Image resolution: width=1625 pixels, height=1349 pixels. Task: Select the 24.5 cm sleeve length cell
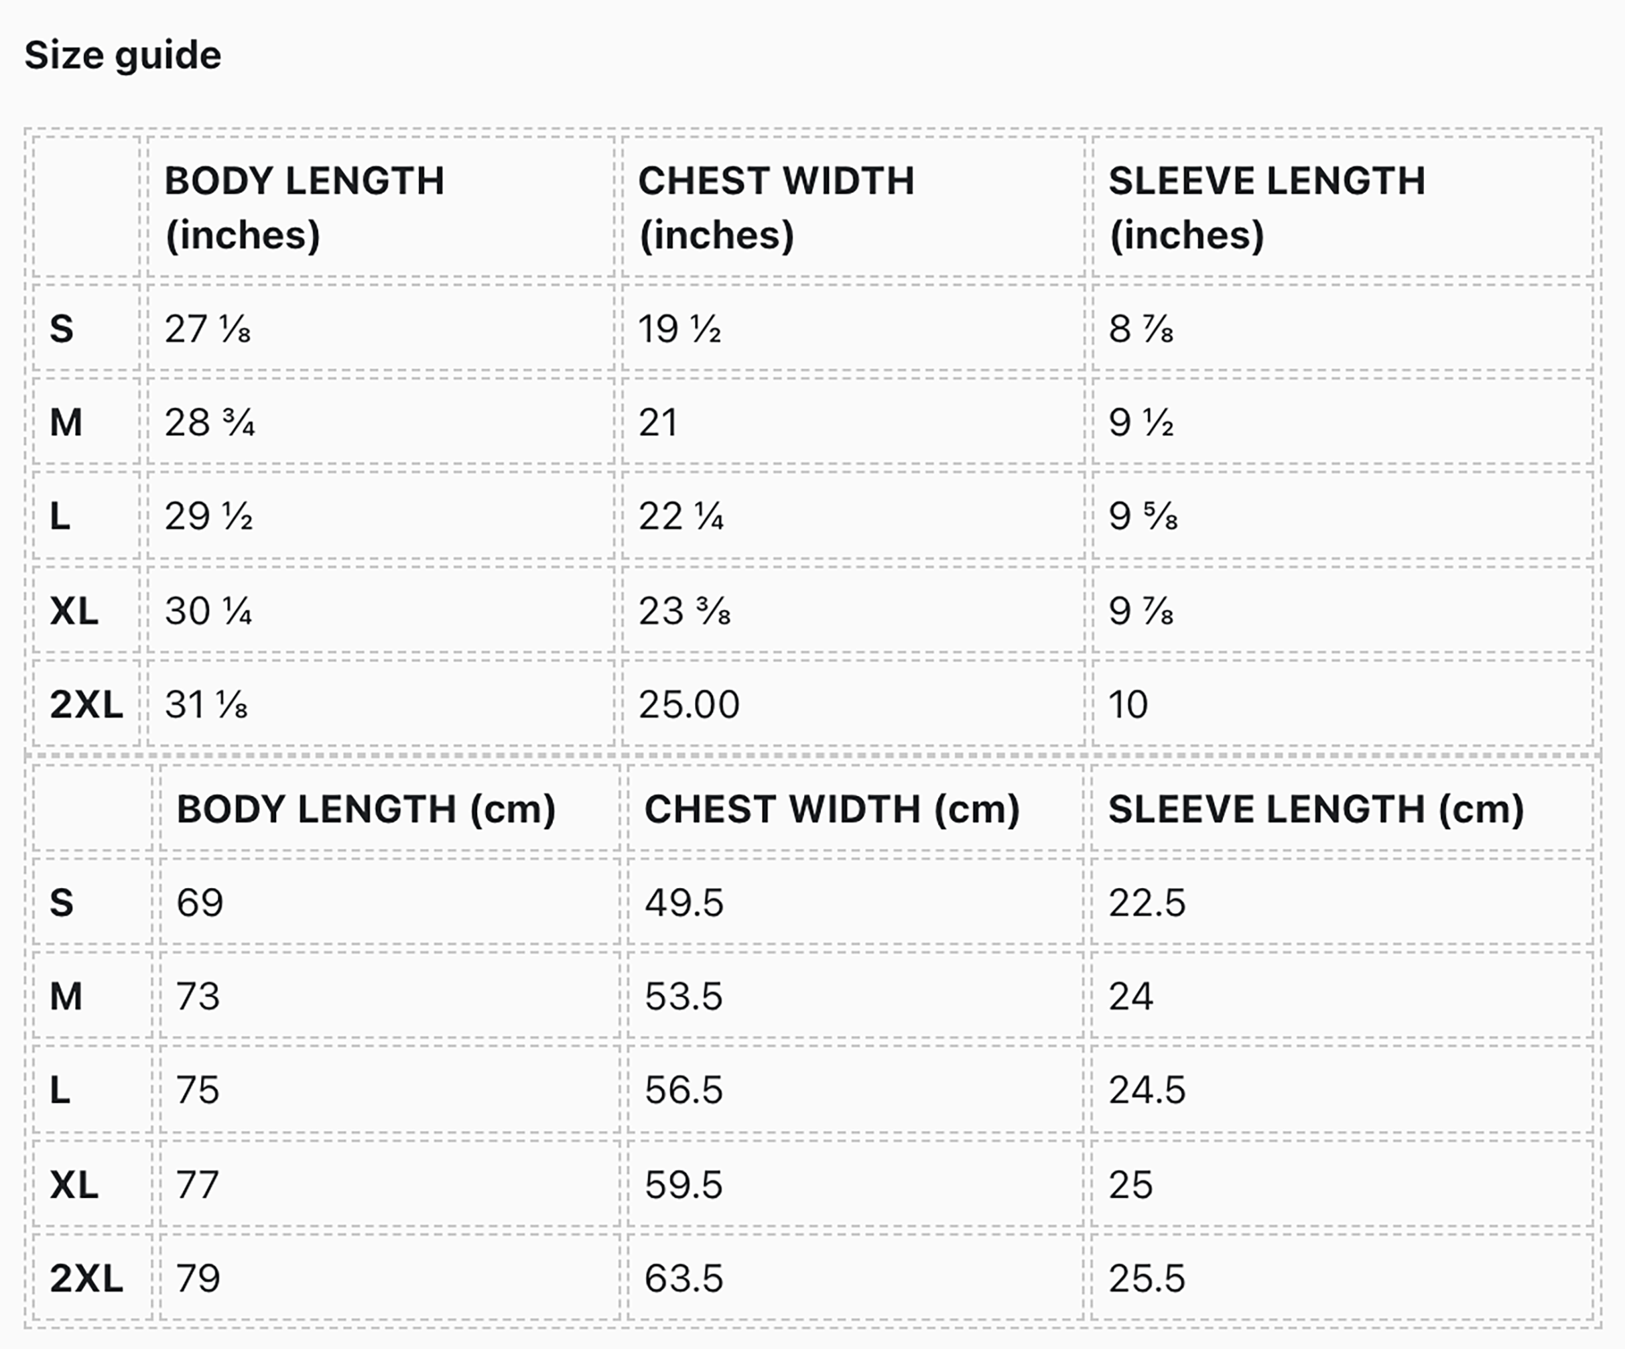coord(1147,1090)
